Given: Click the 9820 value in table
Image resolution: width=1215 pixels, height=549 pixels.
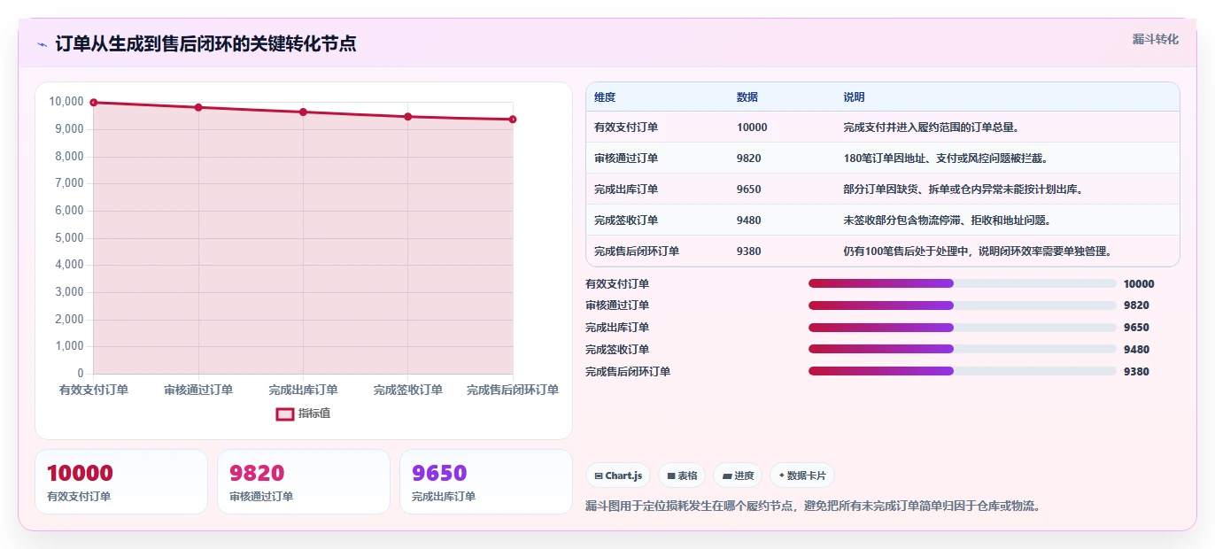Looking at the screenshot, I should [748, 159].
